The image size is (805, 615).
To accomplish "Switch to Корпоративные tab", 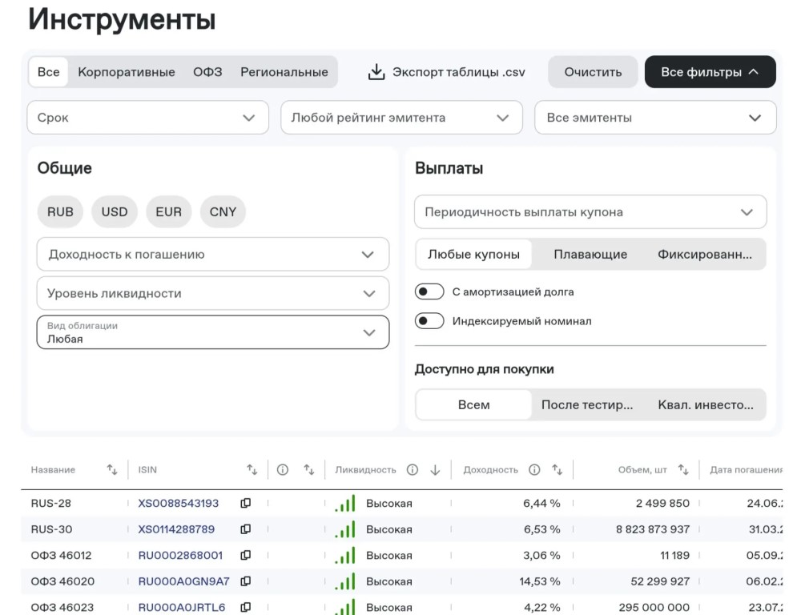I will 127,72.
